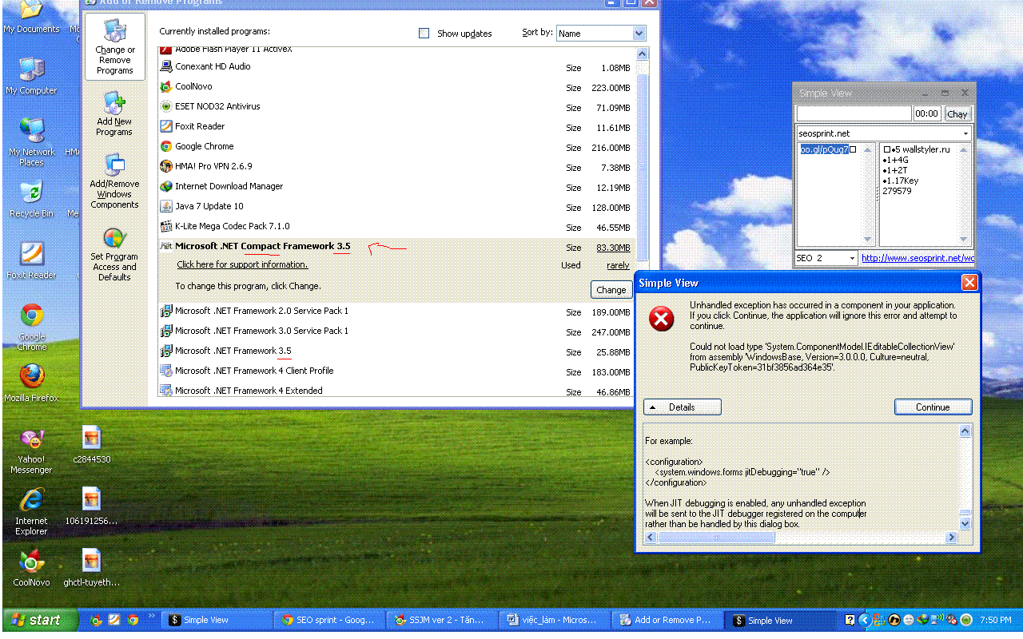1023x639 pixels.
Task: Select the wallstyler.ru list entry
Action: click(916, 150)
